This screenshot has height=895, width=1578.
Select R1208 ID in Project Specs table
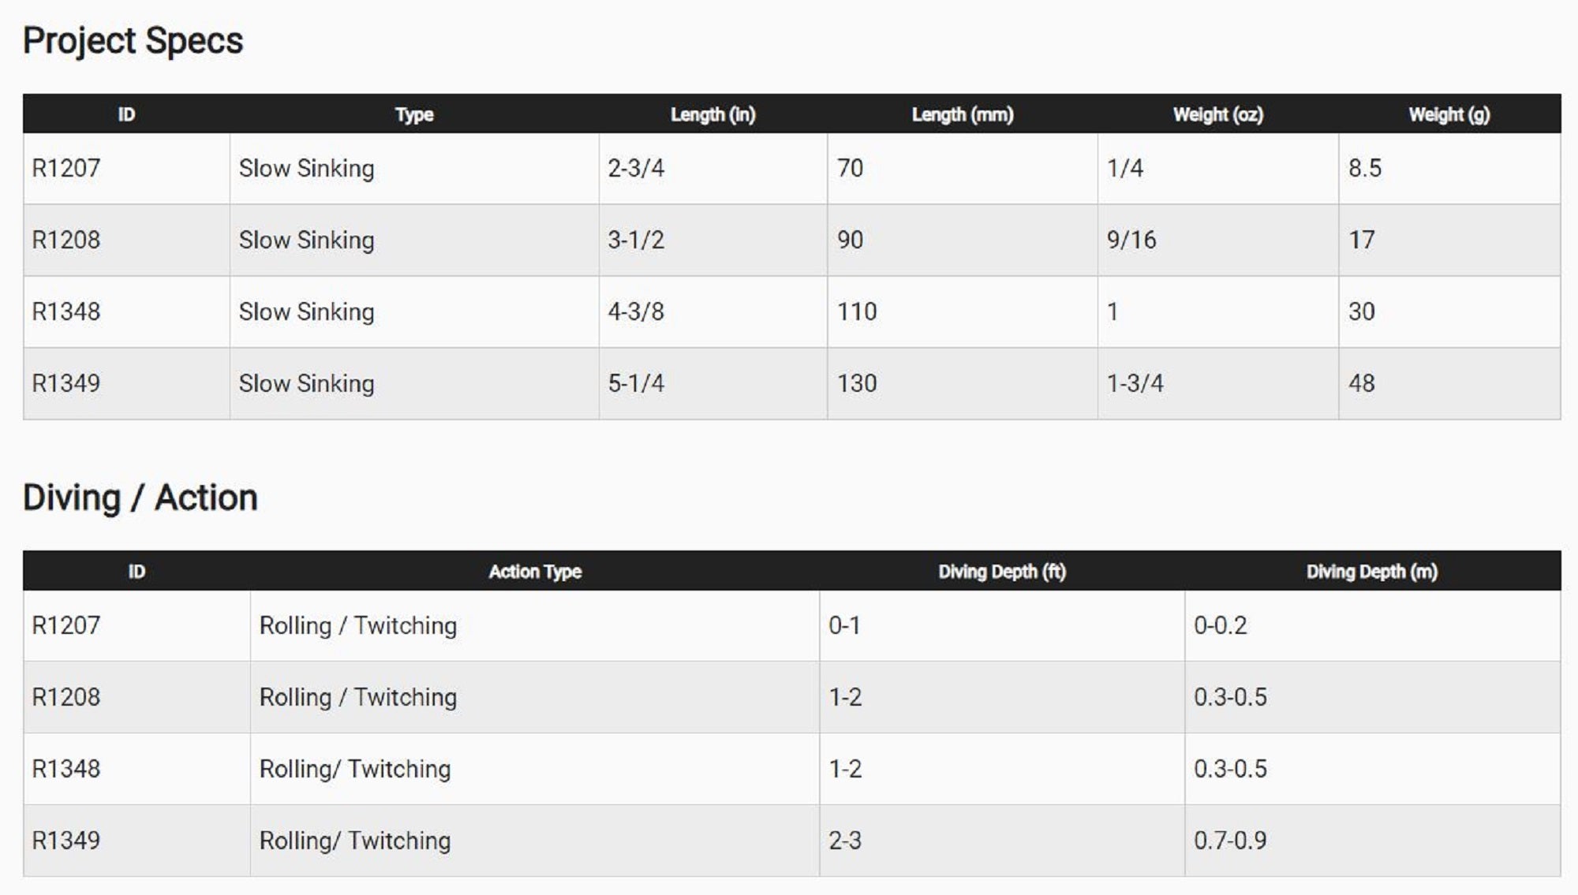66,240
